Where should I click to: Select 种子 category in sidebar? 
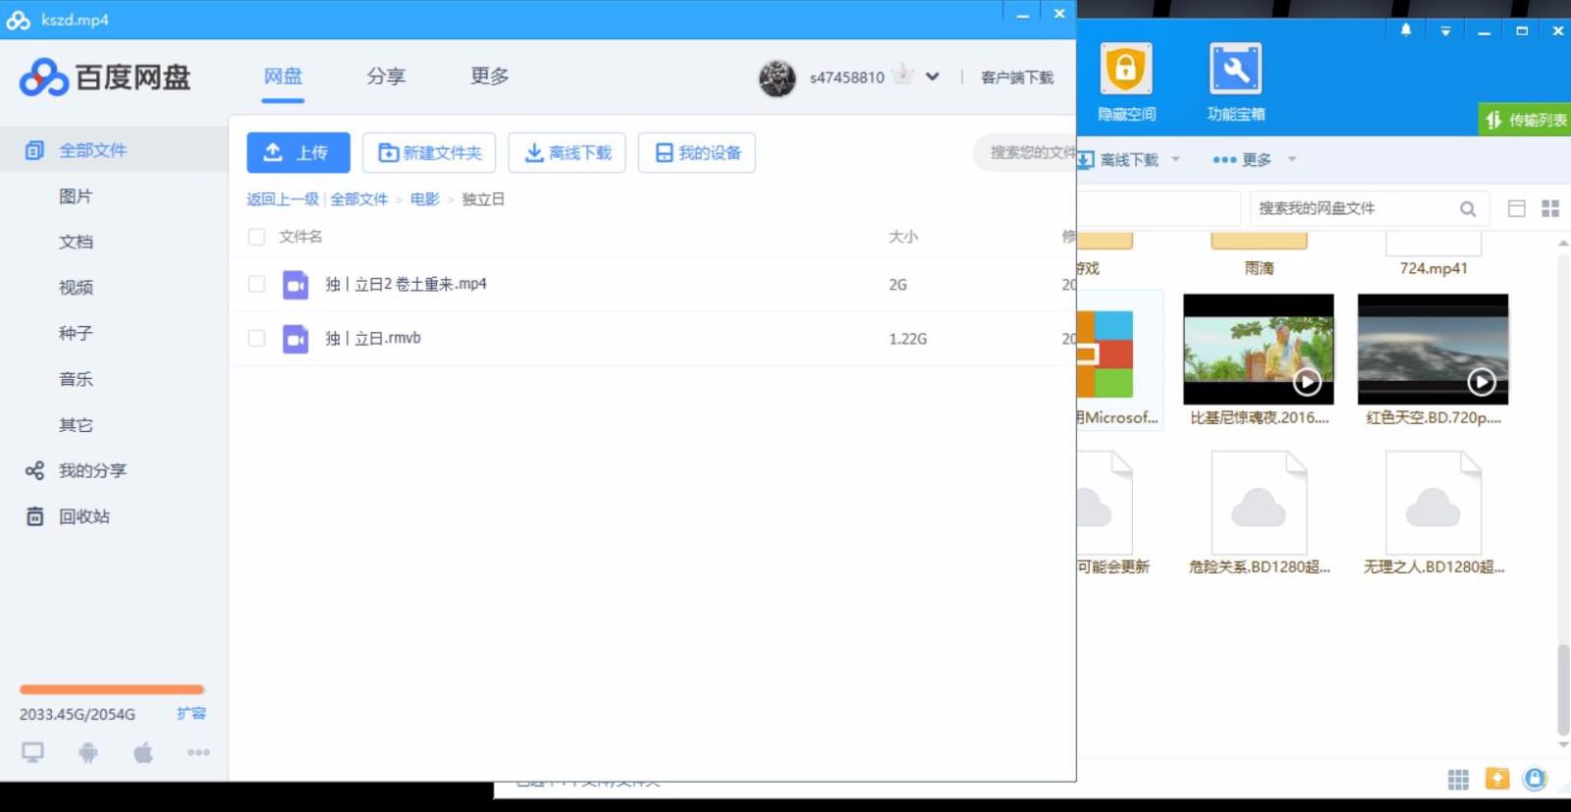(76, 333)
